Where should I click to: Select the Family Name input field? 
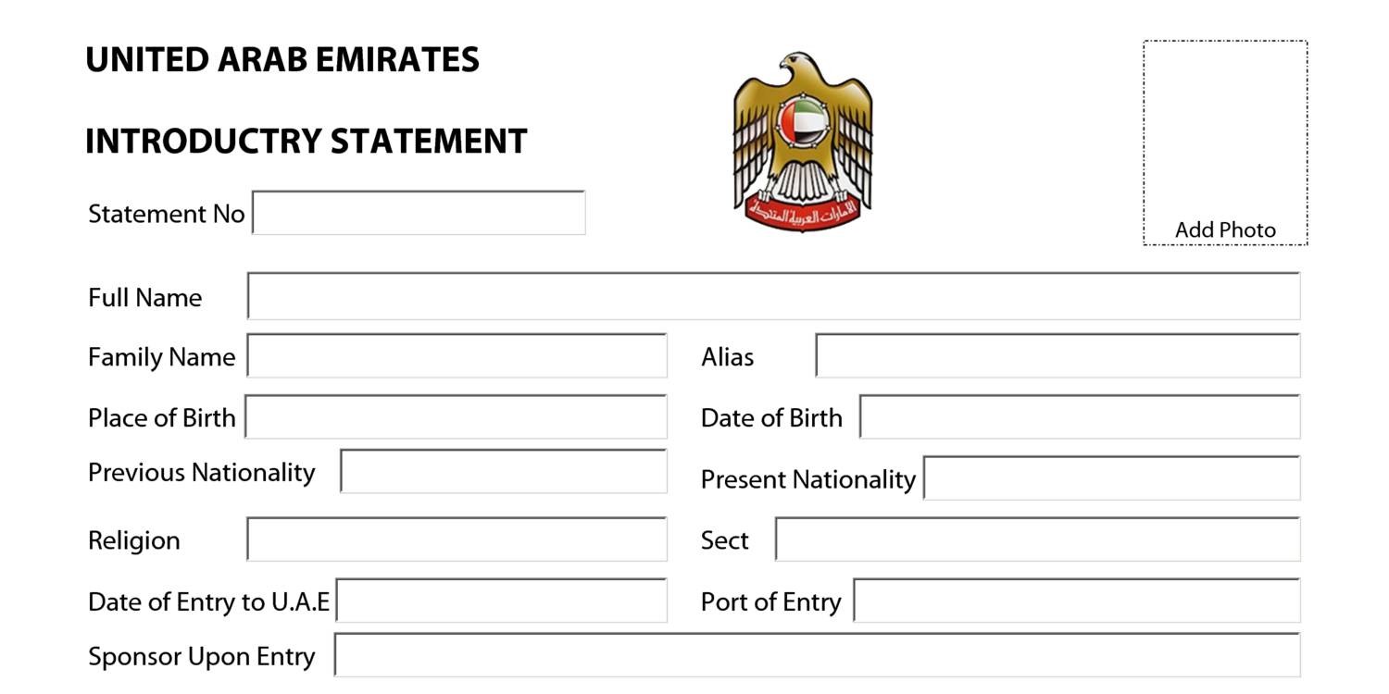[457, 356]
